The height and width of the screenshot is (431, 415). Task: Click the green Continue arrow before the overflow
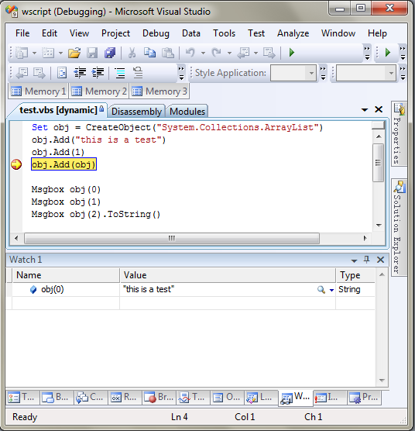(291, 53)
